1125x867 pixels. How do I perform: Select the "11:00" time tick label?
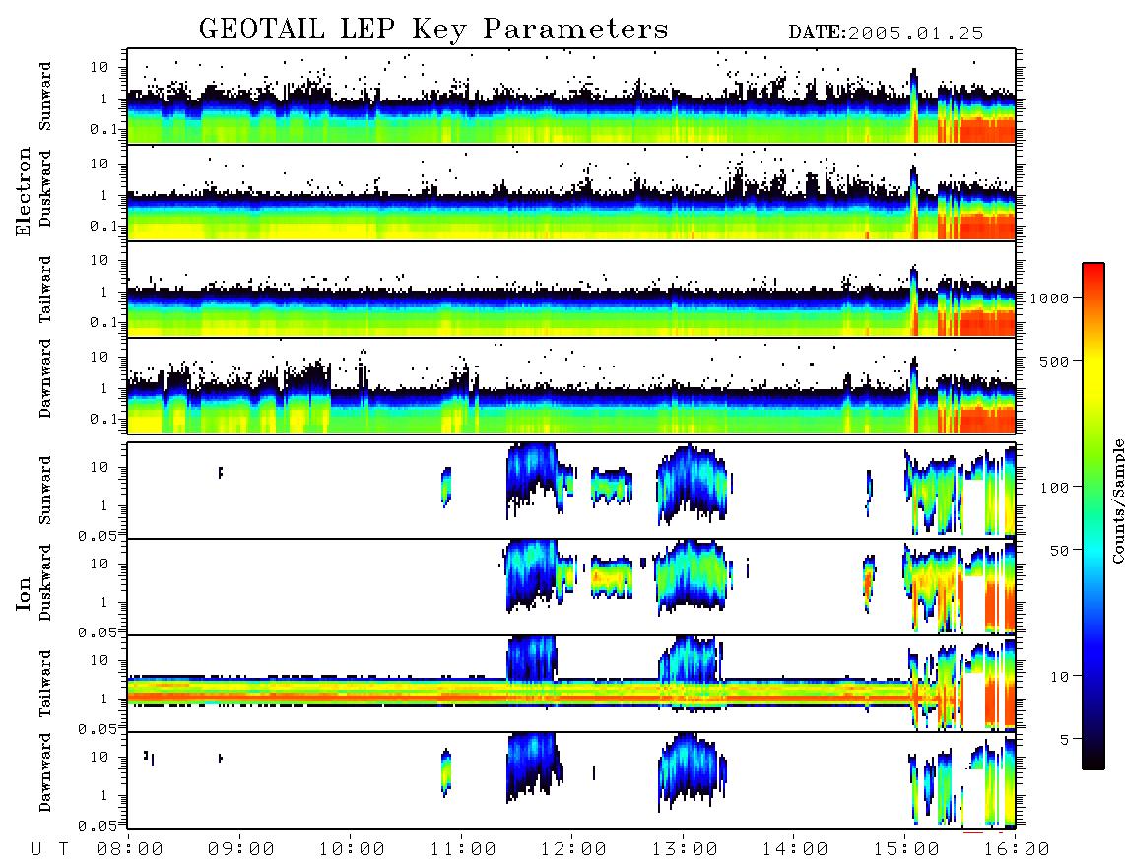coord(462,850)
